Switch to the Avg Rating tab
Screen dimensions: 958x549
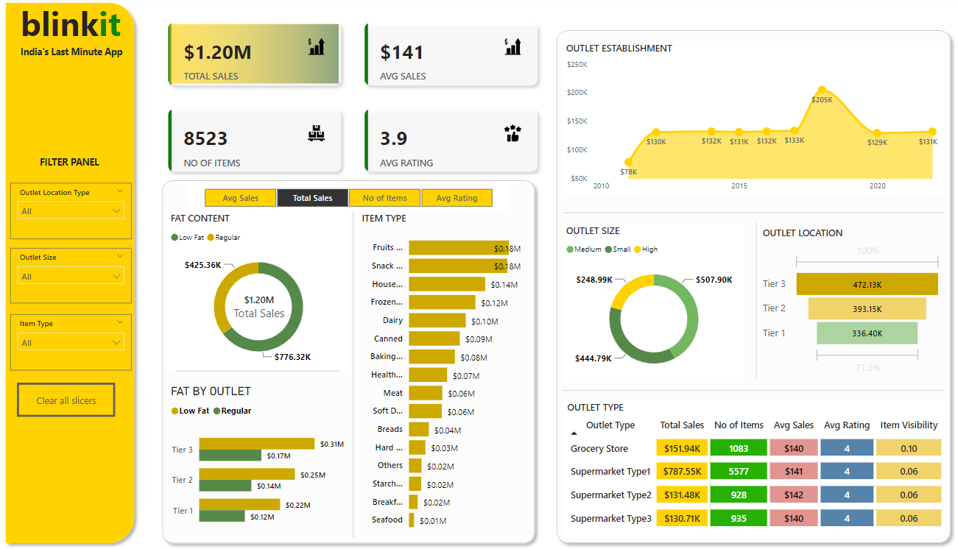coord(457,197)
